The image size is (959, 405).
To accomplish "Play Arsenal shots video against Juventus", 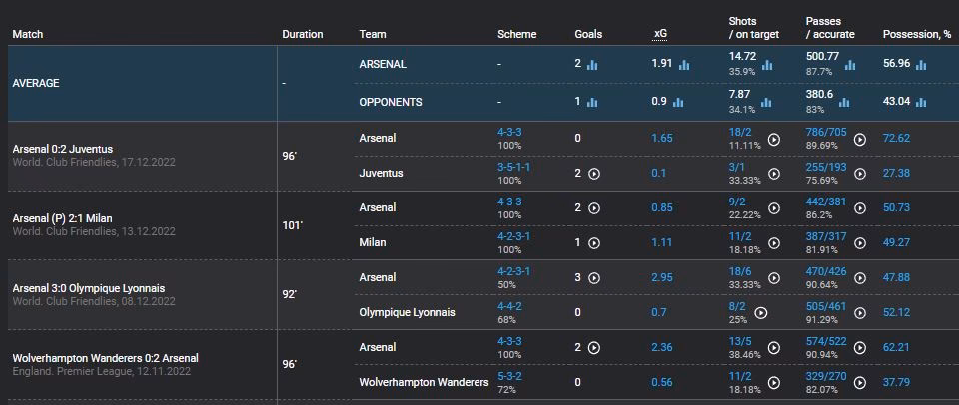I will 774,140.
